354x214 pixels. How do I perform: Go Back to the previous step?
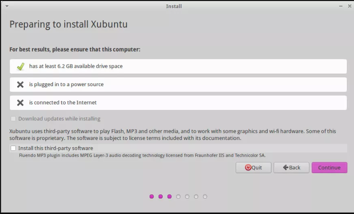291,167
